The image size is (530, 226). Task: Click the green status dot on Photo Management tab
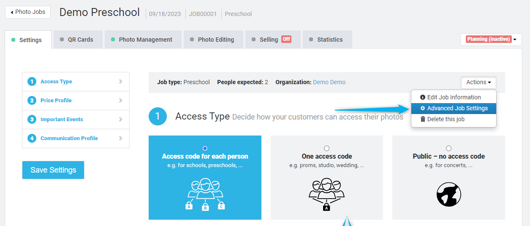[113, 40]
